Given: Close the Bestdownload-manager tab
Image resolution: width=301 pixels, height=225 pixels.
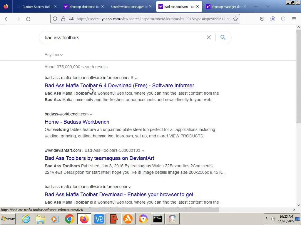Looking at the screenshot, I should tap(150, 6).
